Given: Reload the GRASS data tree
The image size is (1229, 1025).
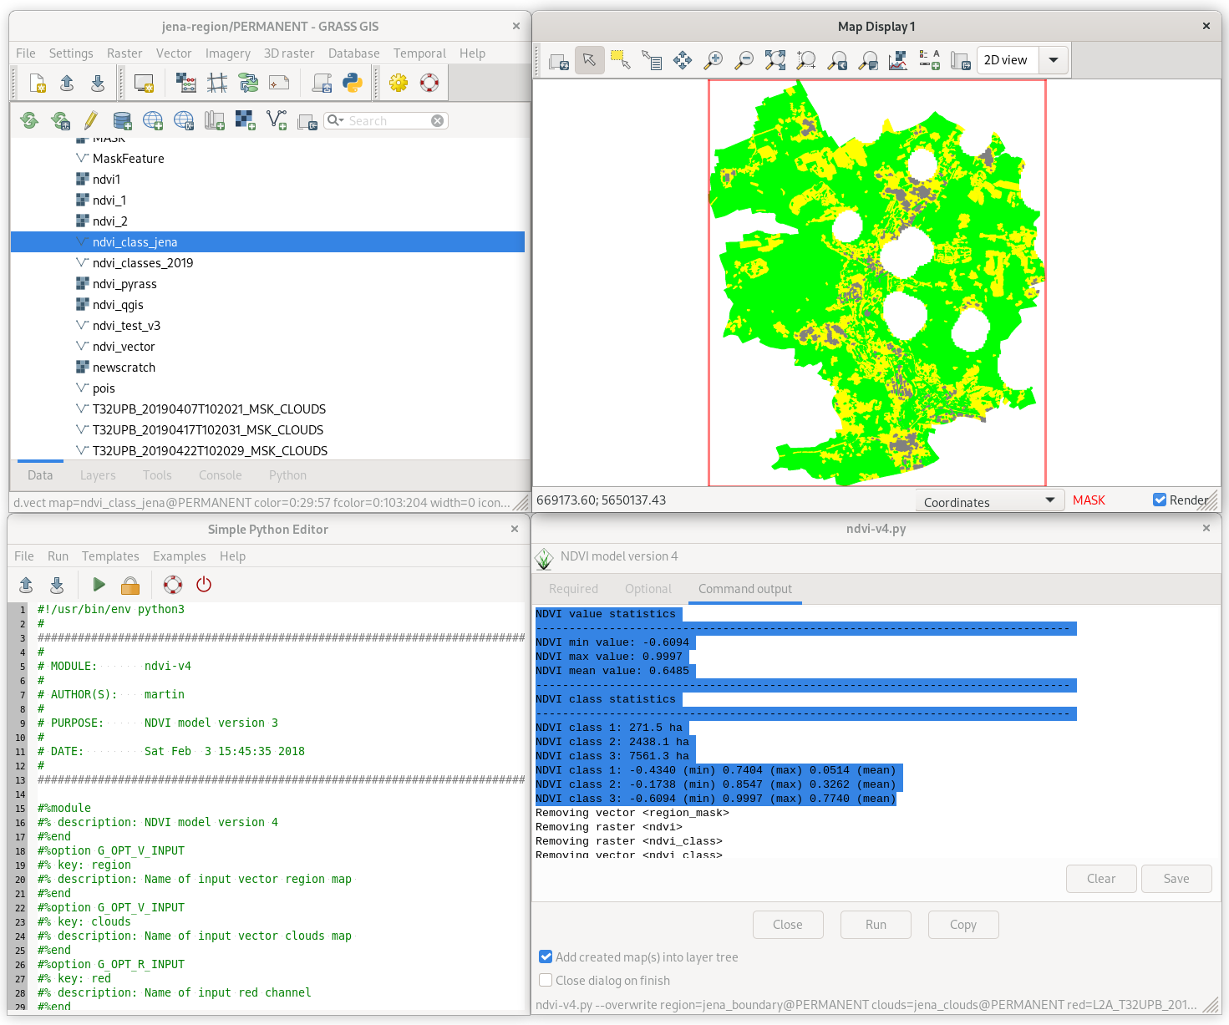Looking at the screenshot, I should 29,120.
